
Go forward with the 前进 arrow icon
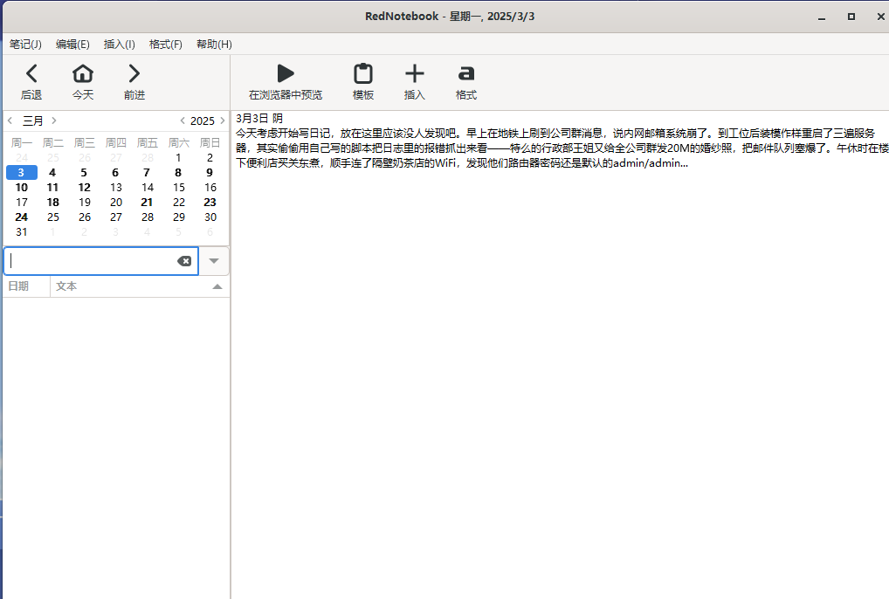pyautogui.click(x=134, y=73)
